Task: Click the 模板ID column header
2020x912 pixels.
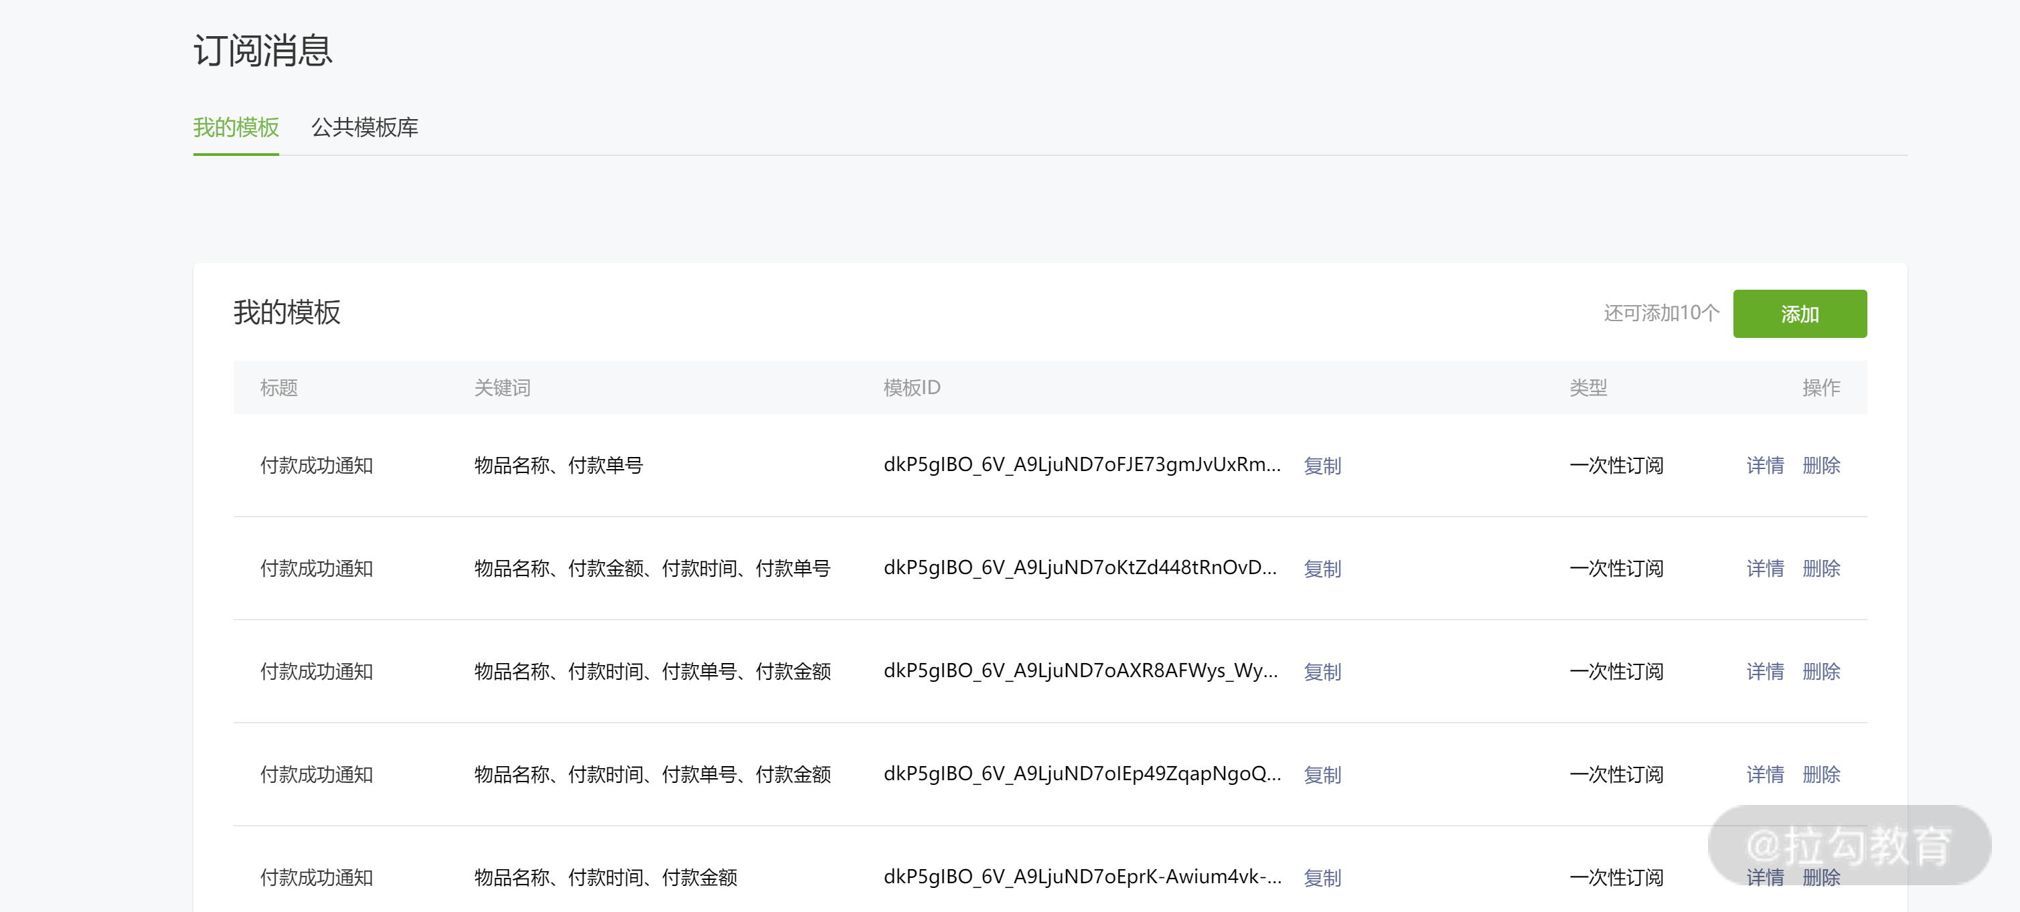Action: tap(911, 388)
